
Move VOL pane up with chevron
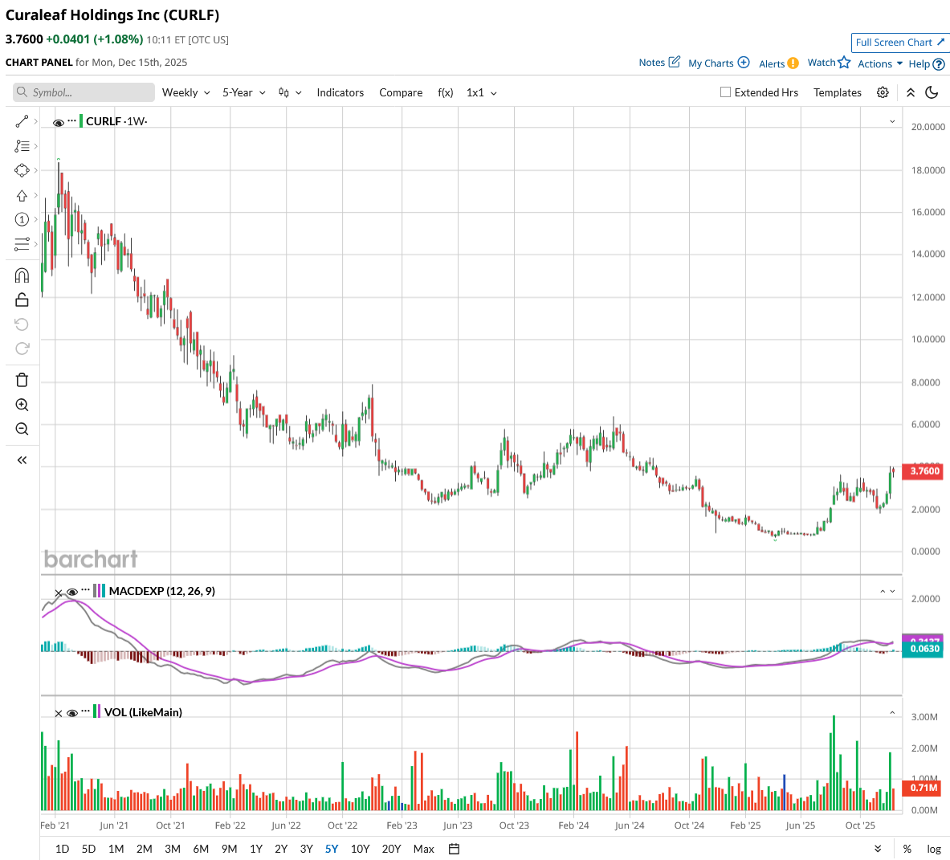pyautogui.click(x=892, y=713)
